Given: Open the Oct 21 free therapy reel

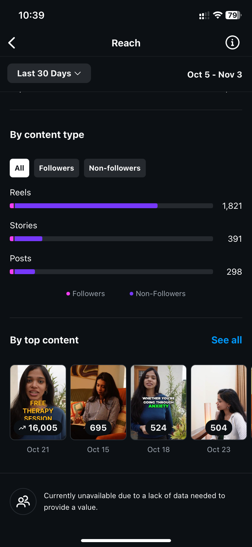Looking at the screenshot, I should [38, 397].
